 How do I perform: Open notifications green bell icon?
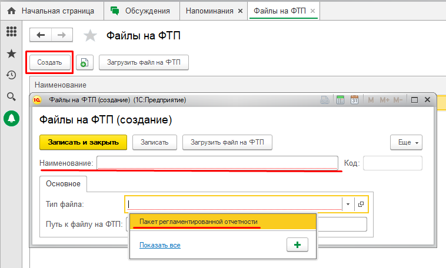11,118
